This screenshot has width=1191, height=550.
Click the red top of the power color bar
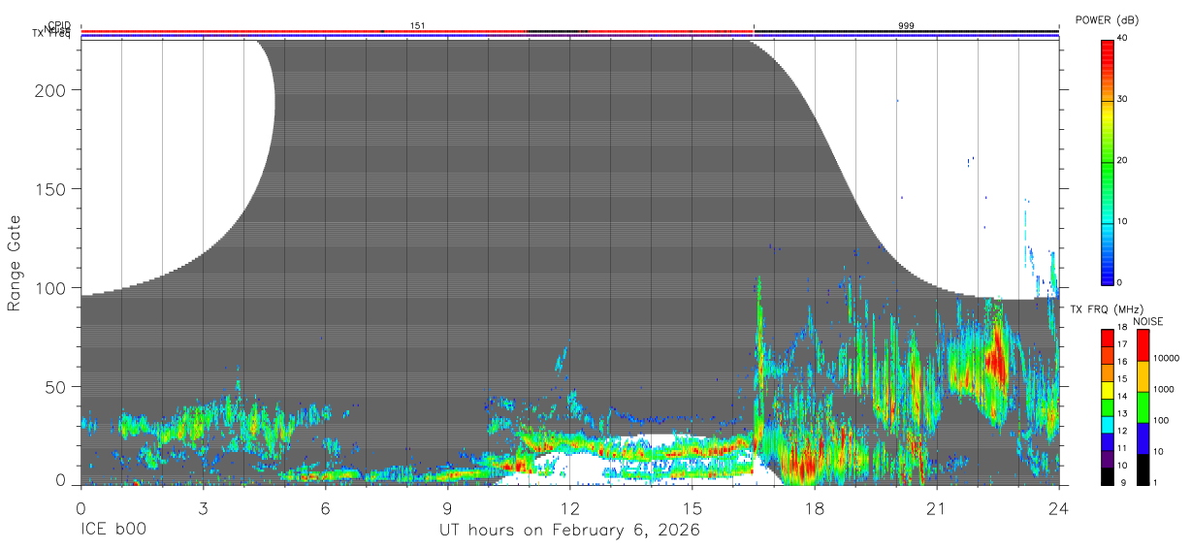[x=1108, y=50]
